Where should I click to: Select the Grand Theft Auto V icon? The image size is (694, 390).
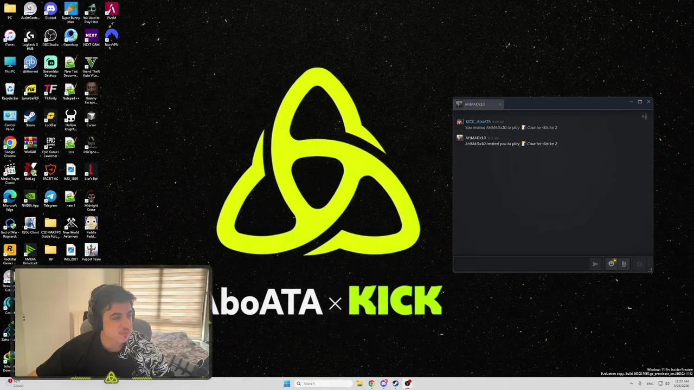click(x=91, y=67)
